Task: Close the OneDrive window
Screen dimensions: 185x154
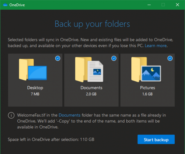Action: pos(177,5)
